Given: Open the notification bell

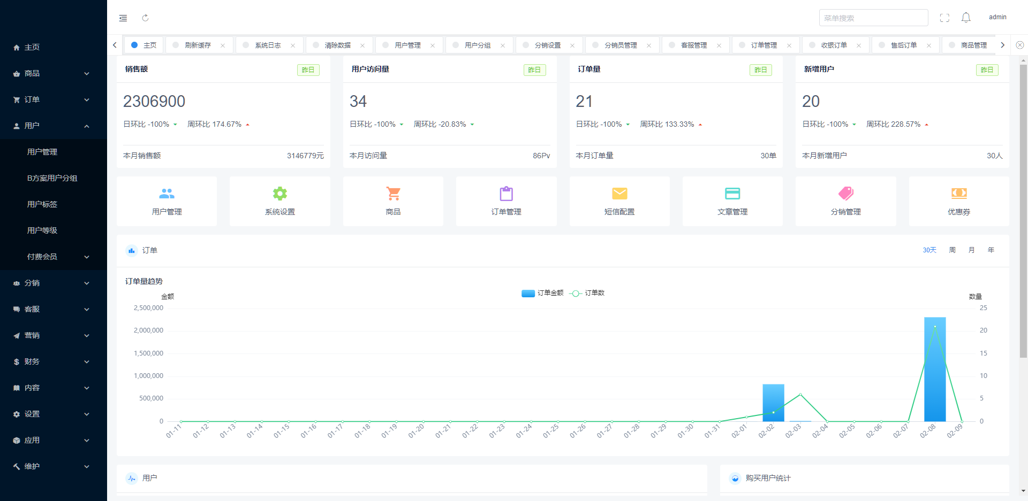Looking at the screenshot, I should 966,18.
